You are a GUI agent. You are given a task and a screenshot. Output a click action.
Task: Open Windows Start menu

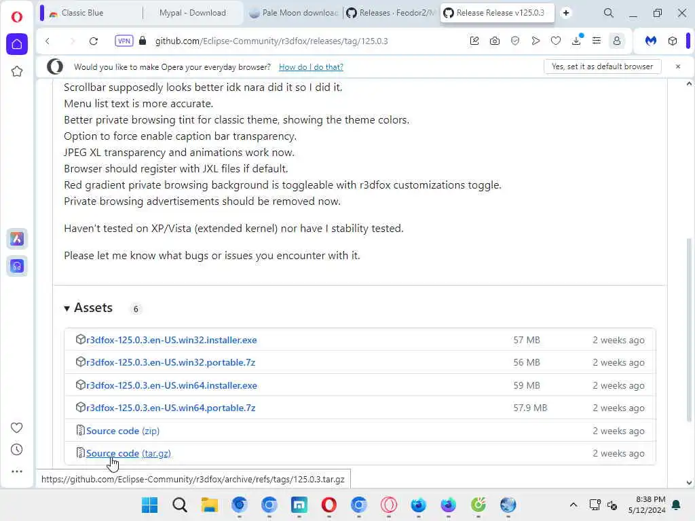(149, 505)
